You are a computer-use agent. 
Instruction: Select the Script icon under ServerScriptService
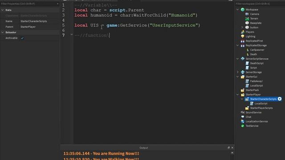click(247, 68)
